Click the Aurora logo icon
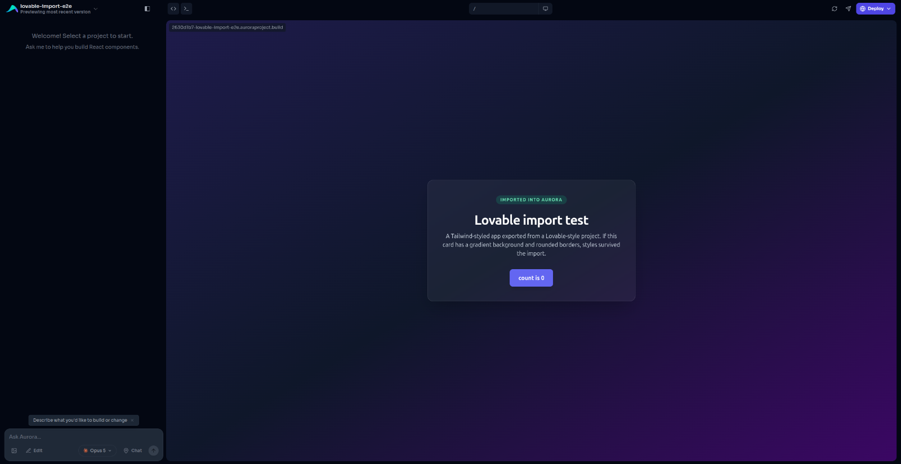 point(12,8)
